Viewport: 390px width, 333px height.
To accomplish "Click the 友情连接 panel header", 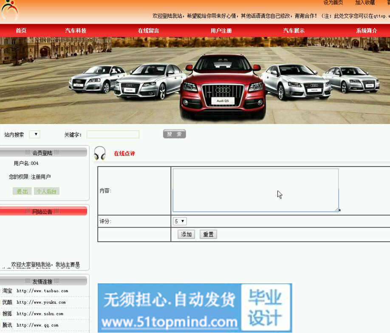I will click(x=43, y=281).
